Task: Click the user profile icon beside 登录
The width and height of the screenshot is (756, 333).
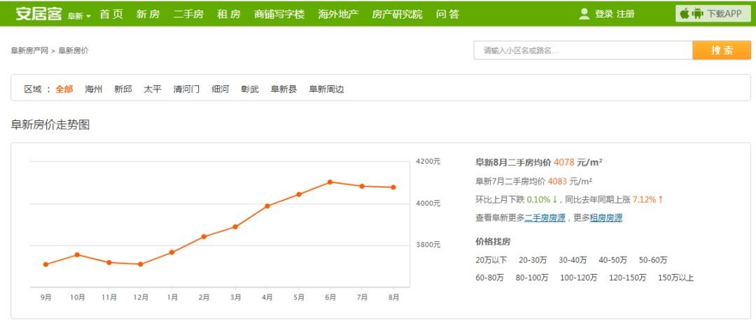Action: [584, 14]
